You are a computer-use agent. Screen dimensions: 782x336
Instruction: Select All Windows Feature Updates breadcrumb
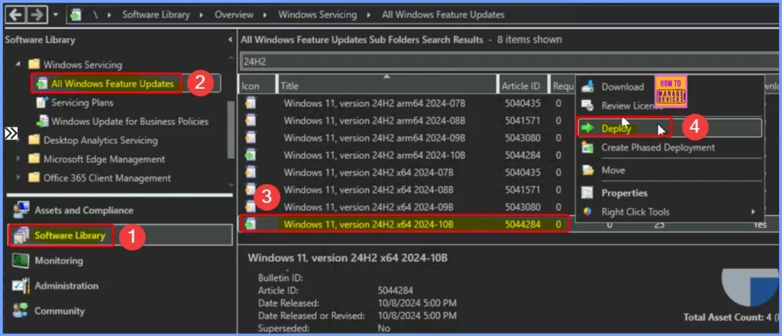(443, 15)
